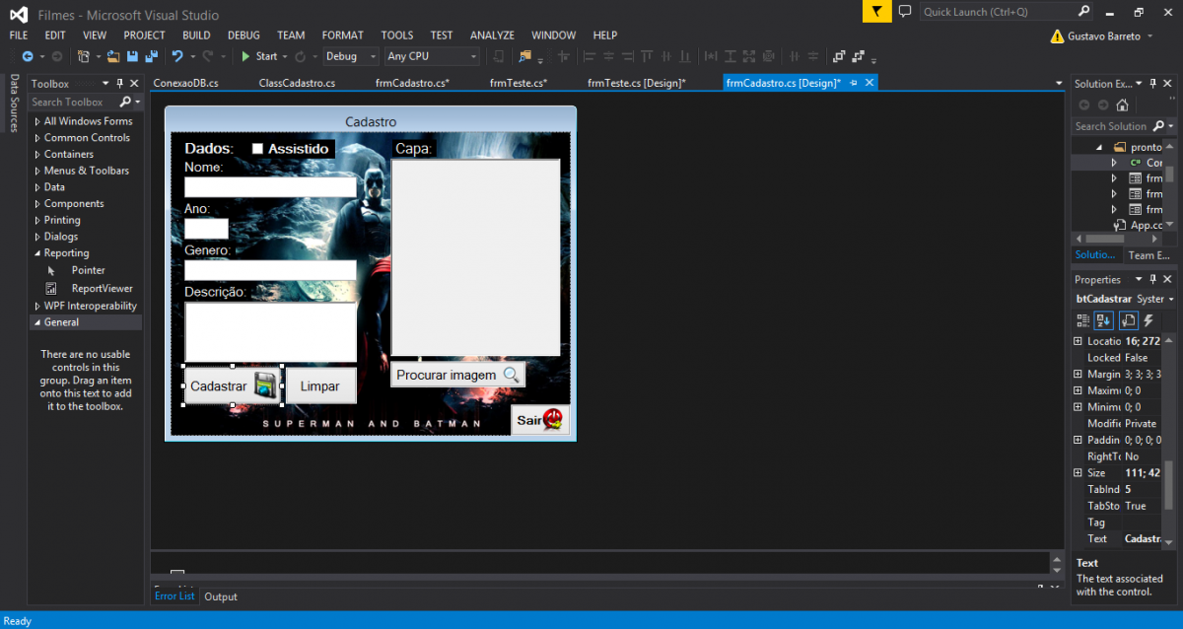Toggle the Assistido checkbox on form
The width and height of the screenshot is (1183, 629).
pos(258,149)
